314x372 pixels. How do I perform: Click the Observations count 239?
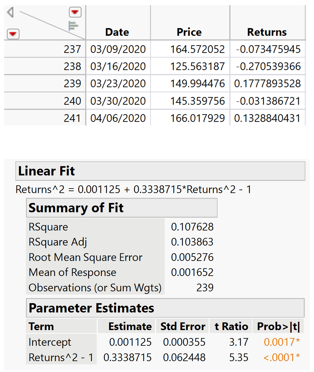point(205,287)
